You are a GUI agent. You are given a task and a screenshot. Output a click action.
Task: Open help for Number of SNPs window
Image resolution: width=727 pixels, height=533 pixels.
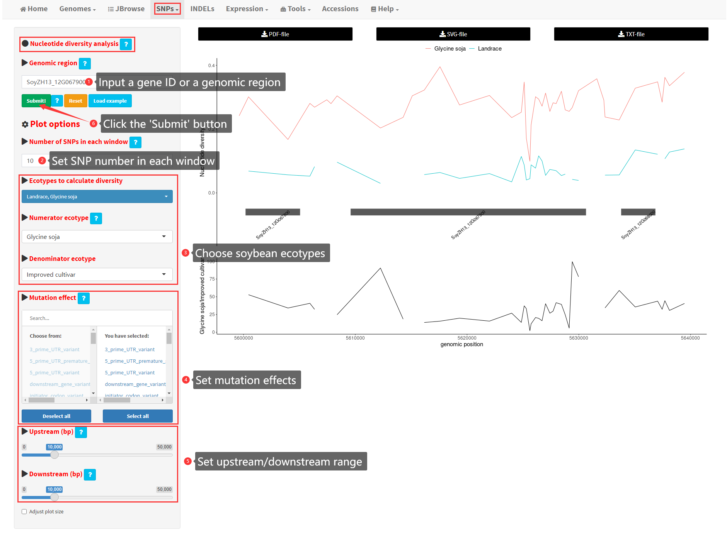[135, 142]
